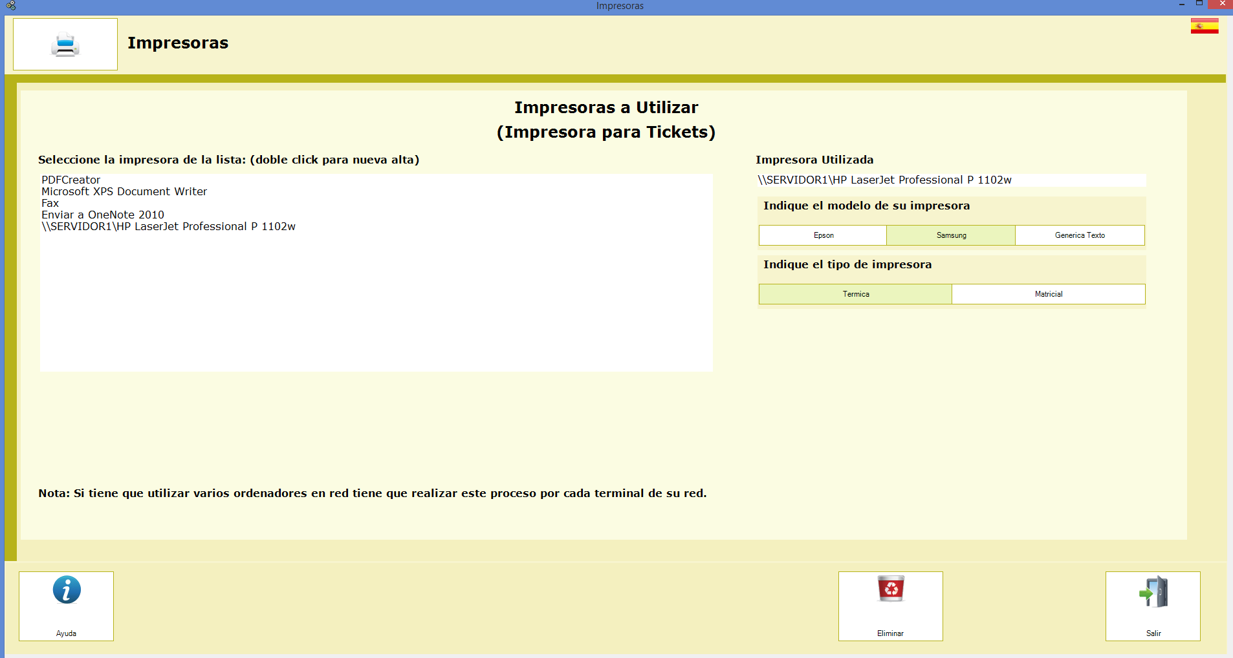The width and height of the screenshot is (1233, 658).
Task: Click the app icon in the title bar
Action: 10,6
